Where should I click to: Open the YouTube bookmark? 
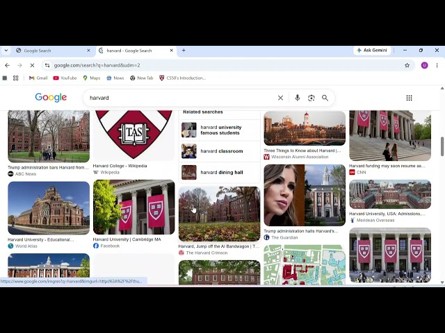pyautogui.click(x=65, y=78)
